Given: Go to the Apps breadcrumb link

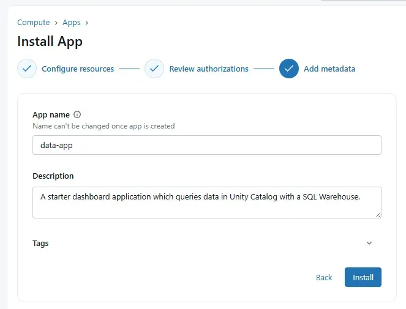Looking at the screenshot, I should coord(72,23).
